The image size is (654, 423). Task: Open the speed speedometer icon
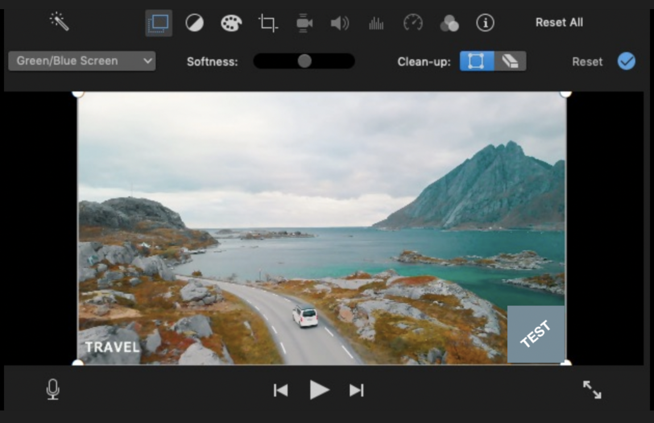pyautogui.click(x=413, y=23)
